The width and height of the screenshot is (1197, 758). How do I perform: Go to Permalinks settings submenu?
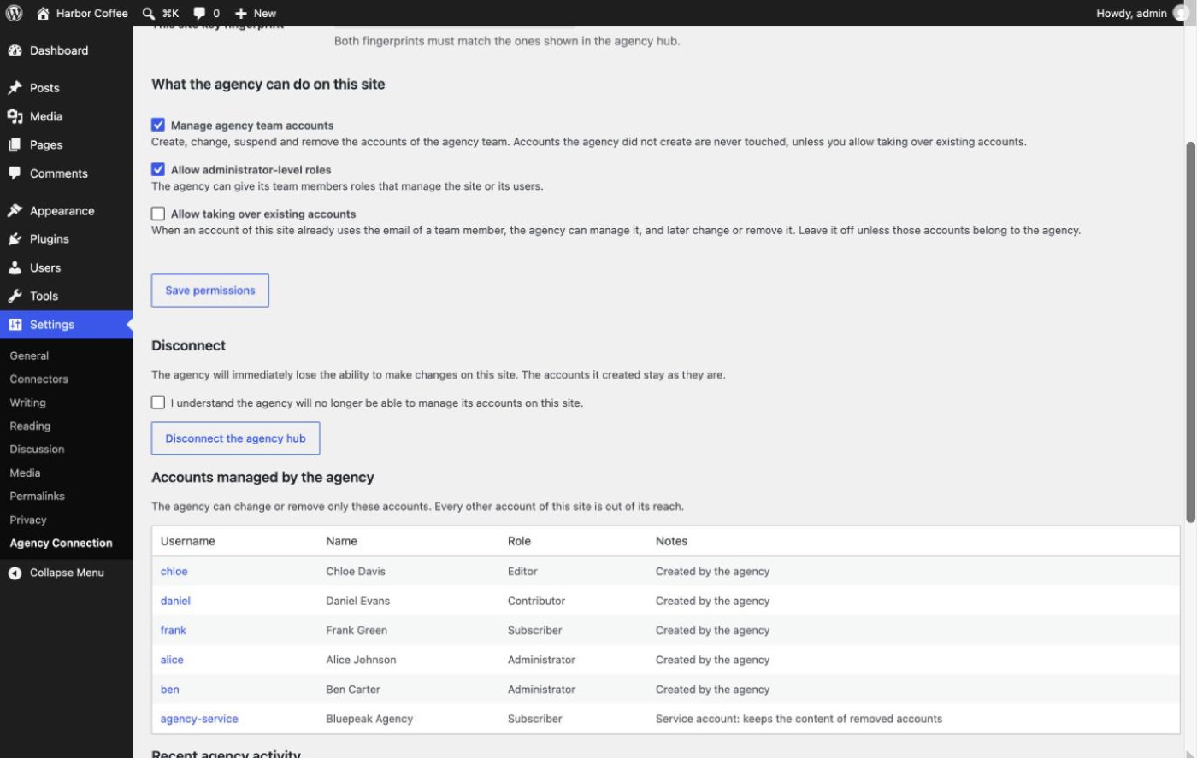(37, 496)
